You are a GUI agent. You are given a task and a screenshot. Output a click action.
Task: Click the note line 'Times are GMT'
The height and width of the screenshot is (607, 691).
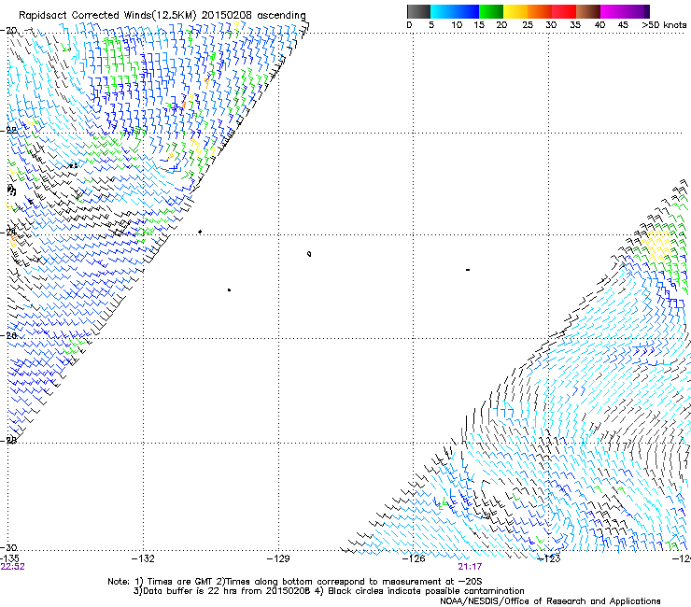tap(180, 582)
